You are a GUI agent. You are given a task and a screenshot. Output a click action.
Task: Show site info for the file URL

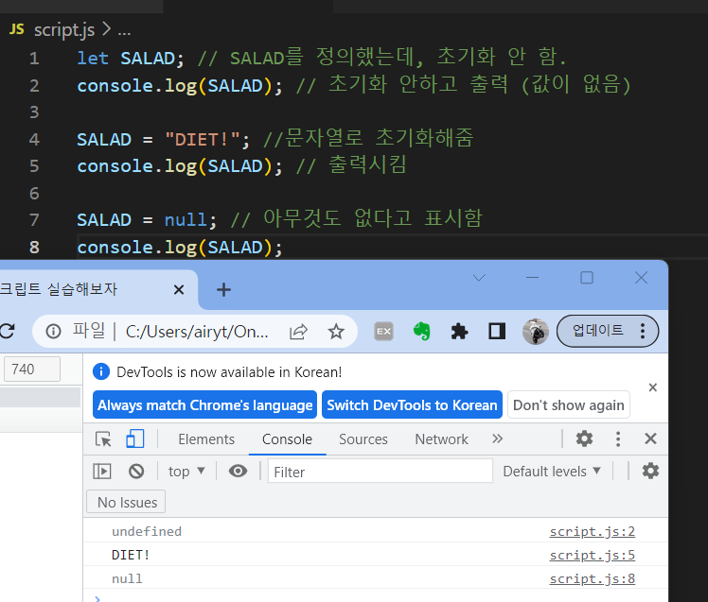pos(53,332)
